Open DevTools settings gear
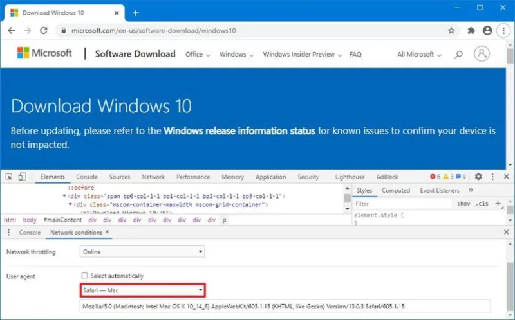This screenshot has height=320, width=515. point(478,177)
